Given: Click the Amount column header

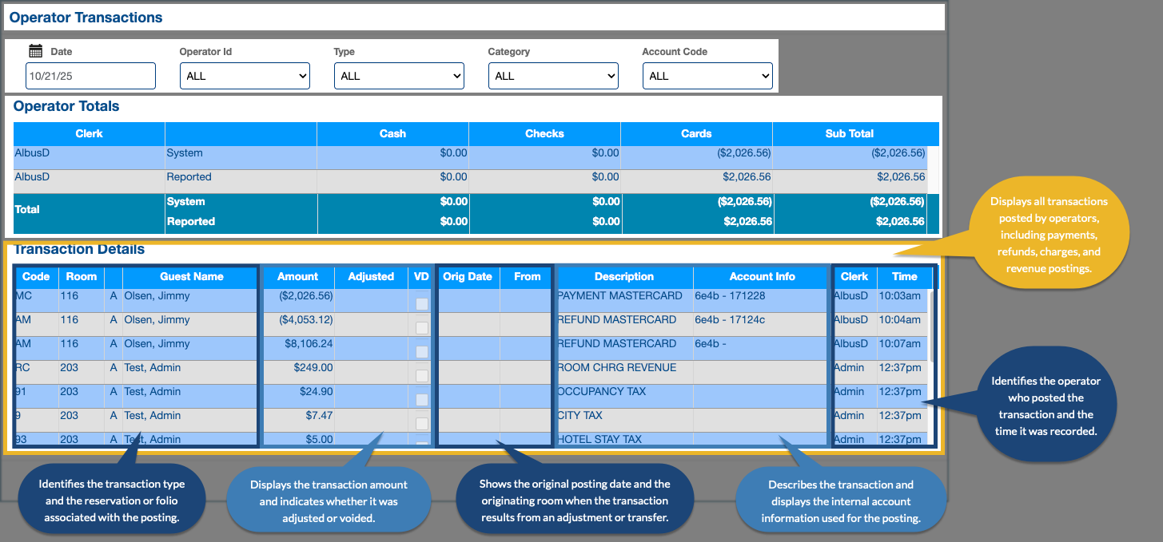Looking at the screenshot, I should 297,276.
